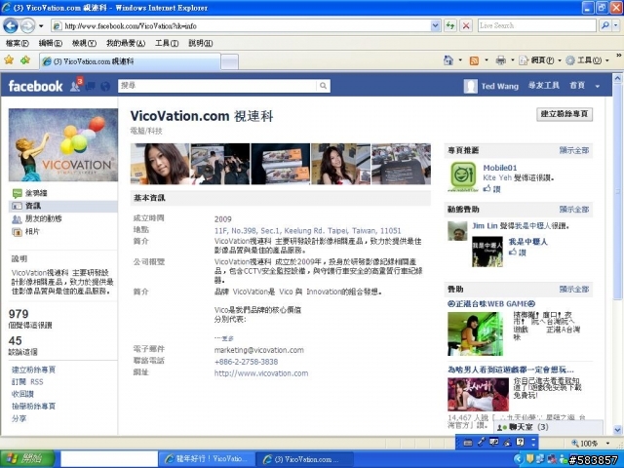Open the 聊天室 (3) chat bar
This screenshot has height=468, width=624.
(x=548, y=427)
